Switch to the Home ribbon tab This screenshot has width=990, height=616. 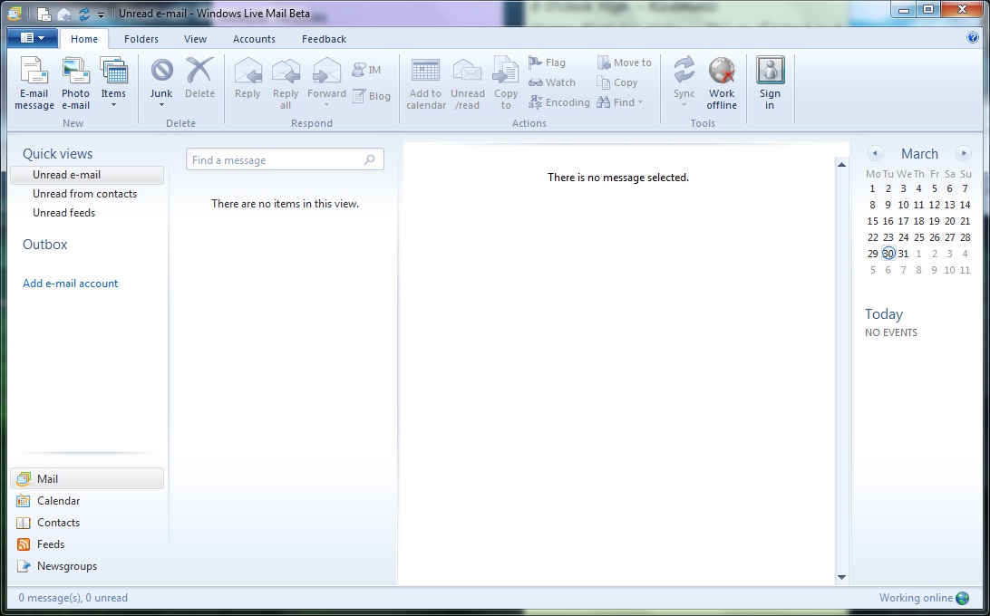(x=84, y=38)
